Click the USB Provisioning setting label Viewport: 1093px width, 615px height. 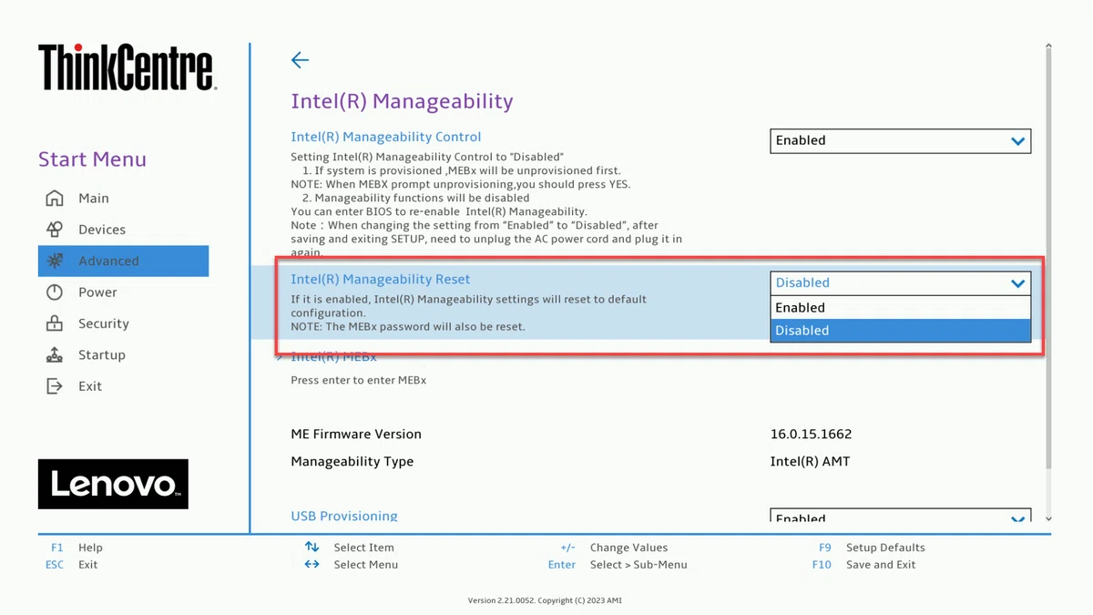point(344,516)
